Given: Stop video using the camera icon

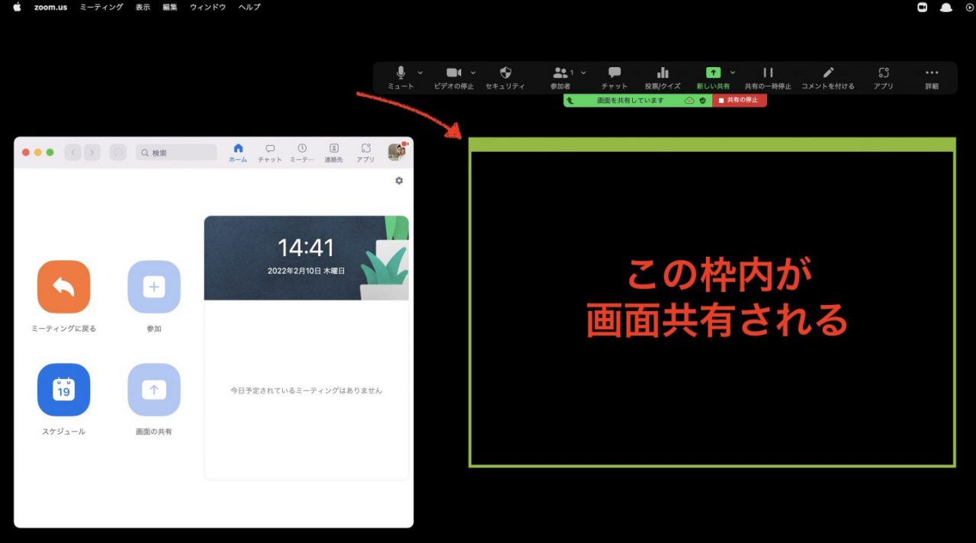Looking at the screenshot, I should [454, 73].
